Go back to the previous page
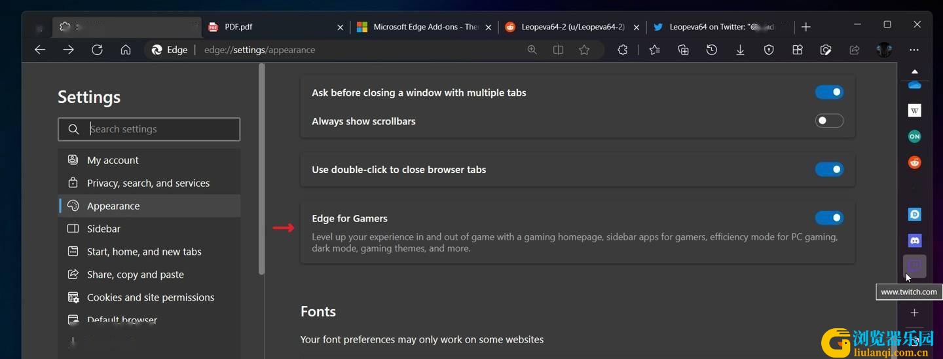943x359 pixels. (40, 50)
